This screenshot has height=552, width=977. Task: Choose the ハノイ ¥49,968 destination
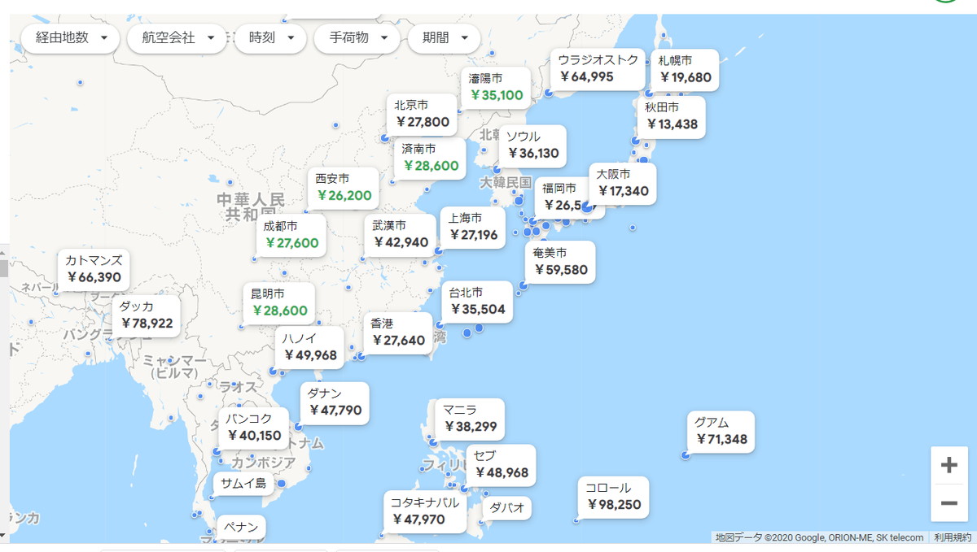[x=309, y=347]
